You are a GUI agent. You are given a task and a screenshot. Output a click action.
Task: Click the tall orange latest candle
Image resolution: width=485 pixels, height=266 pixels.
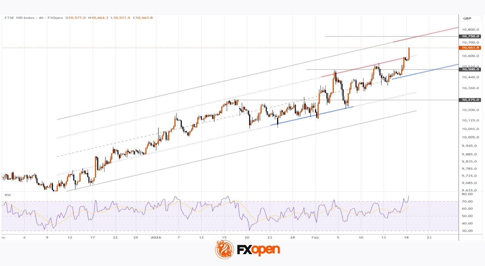pyautogui.click(x=409, y=53)
